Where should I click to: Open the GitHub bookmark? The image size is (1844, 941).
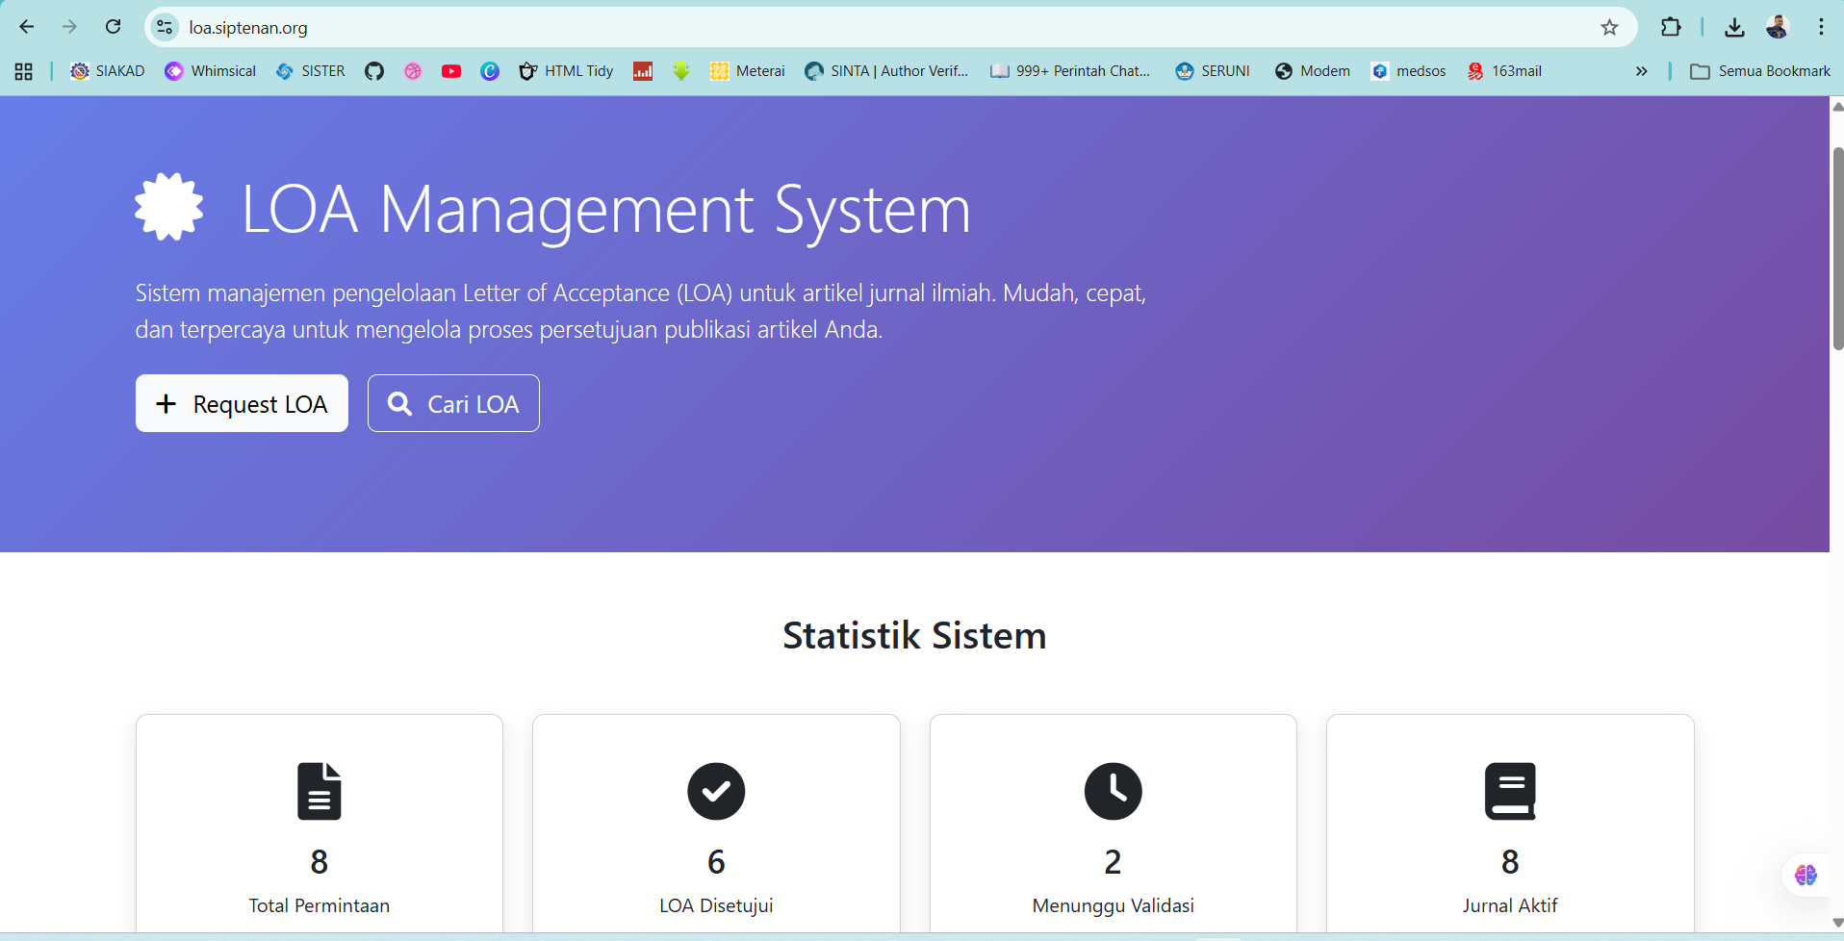click(x=374, y=70)
